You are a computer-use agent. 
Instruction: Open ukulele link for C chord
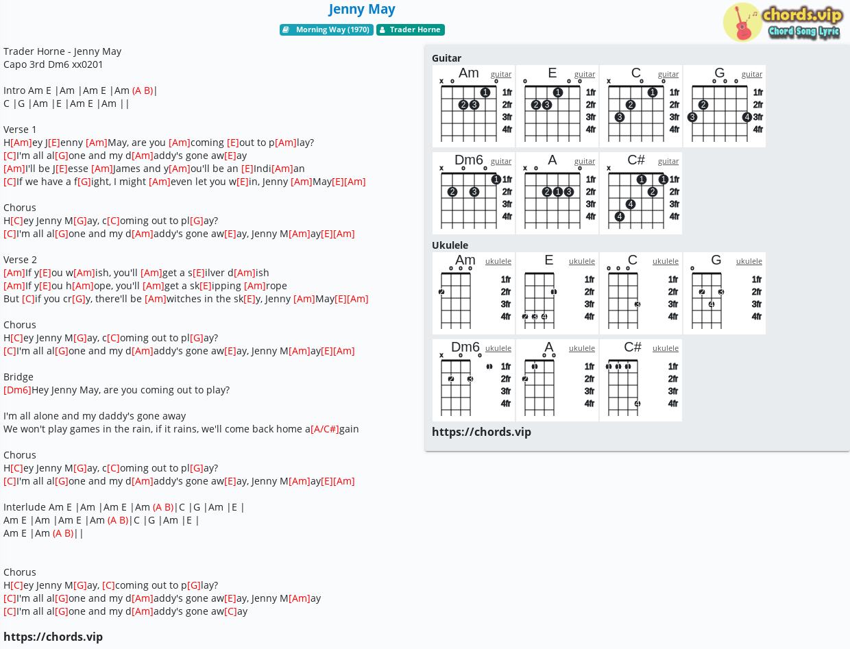click(x=666, y=261)
